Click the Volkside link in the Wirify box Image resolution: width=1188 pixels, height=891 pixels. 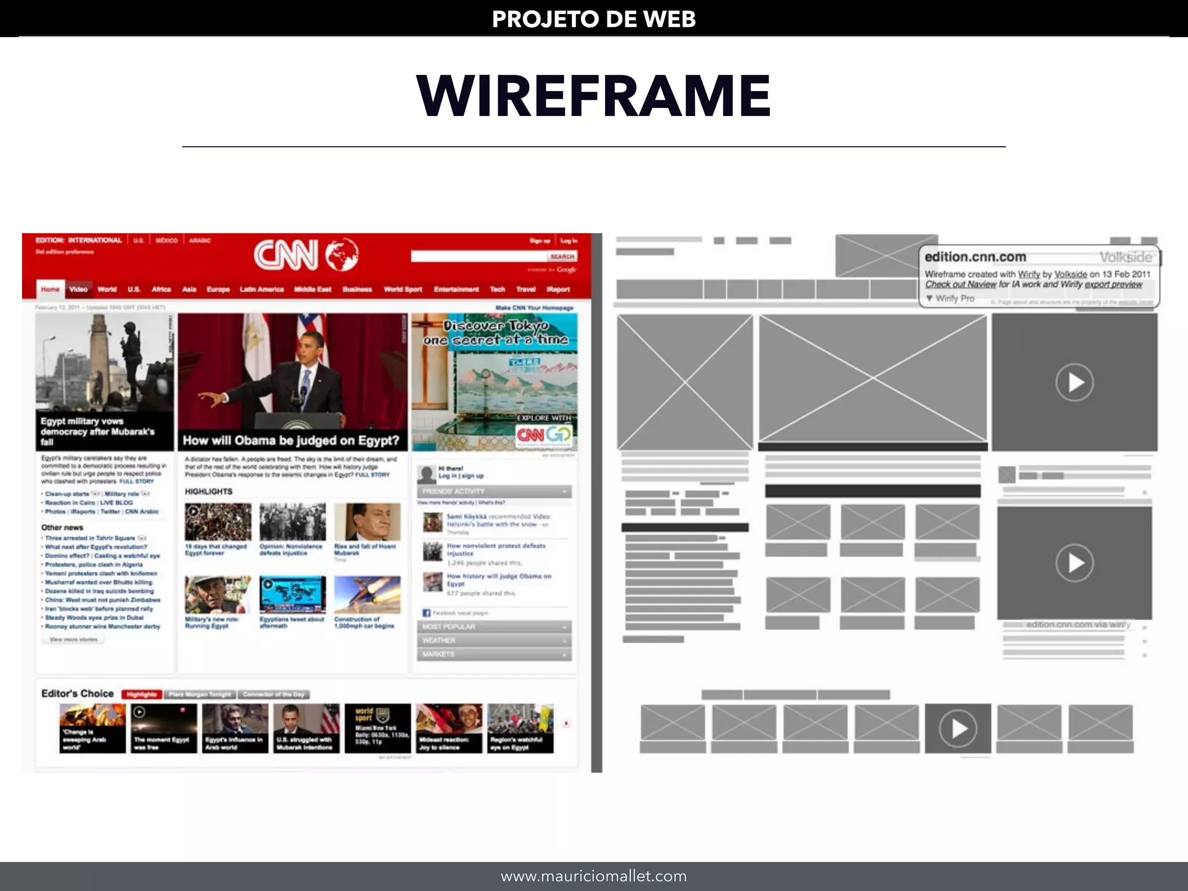point(1070,274)
